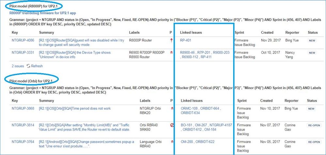Click Summary column header in Orbi table

pos(46,101)
